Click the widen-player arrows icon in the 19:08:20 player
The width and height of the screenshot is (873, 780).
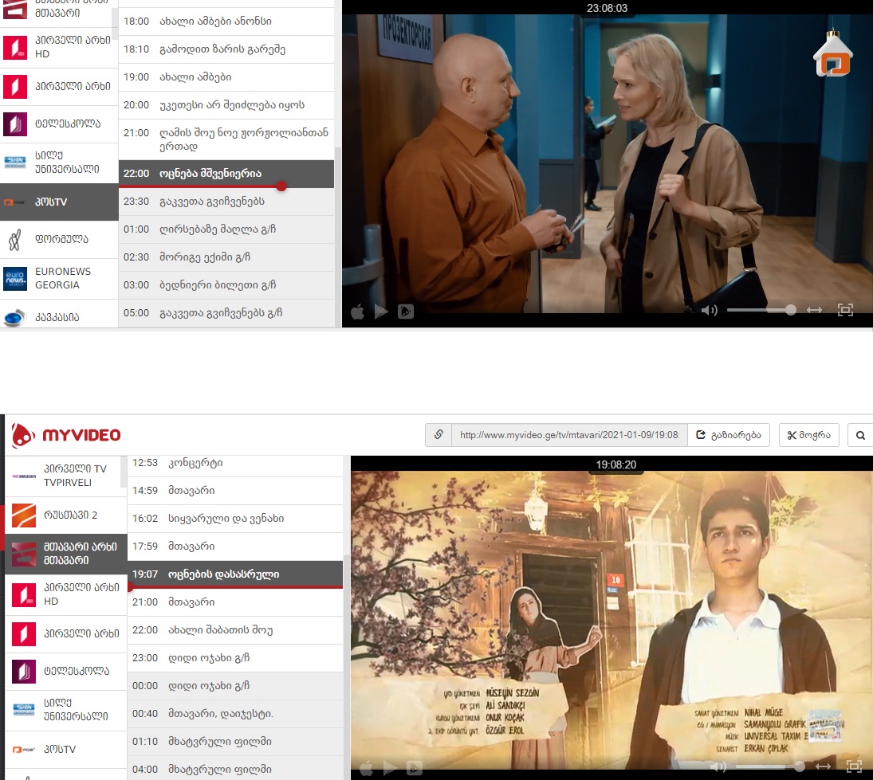coord(823,766)
